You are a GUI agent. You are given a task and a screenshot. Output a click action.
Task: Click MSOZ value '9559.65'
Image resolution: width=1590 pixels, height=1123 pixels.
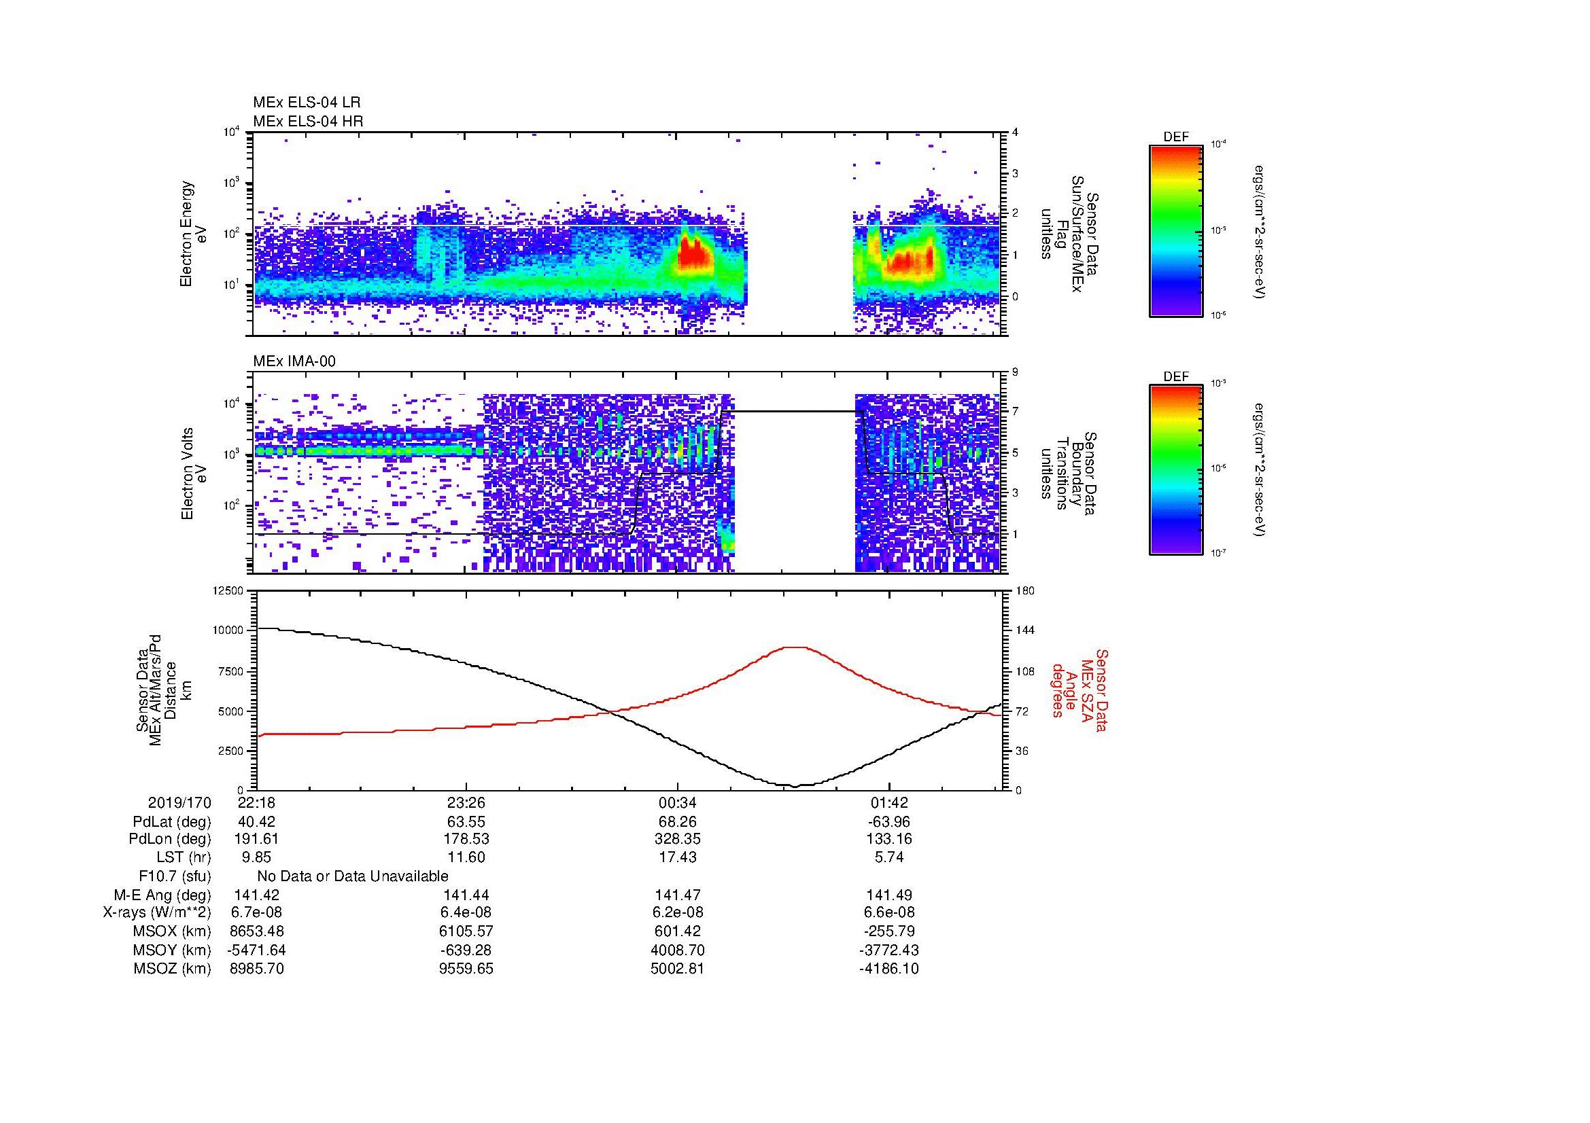(467, 969)
